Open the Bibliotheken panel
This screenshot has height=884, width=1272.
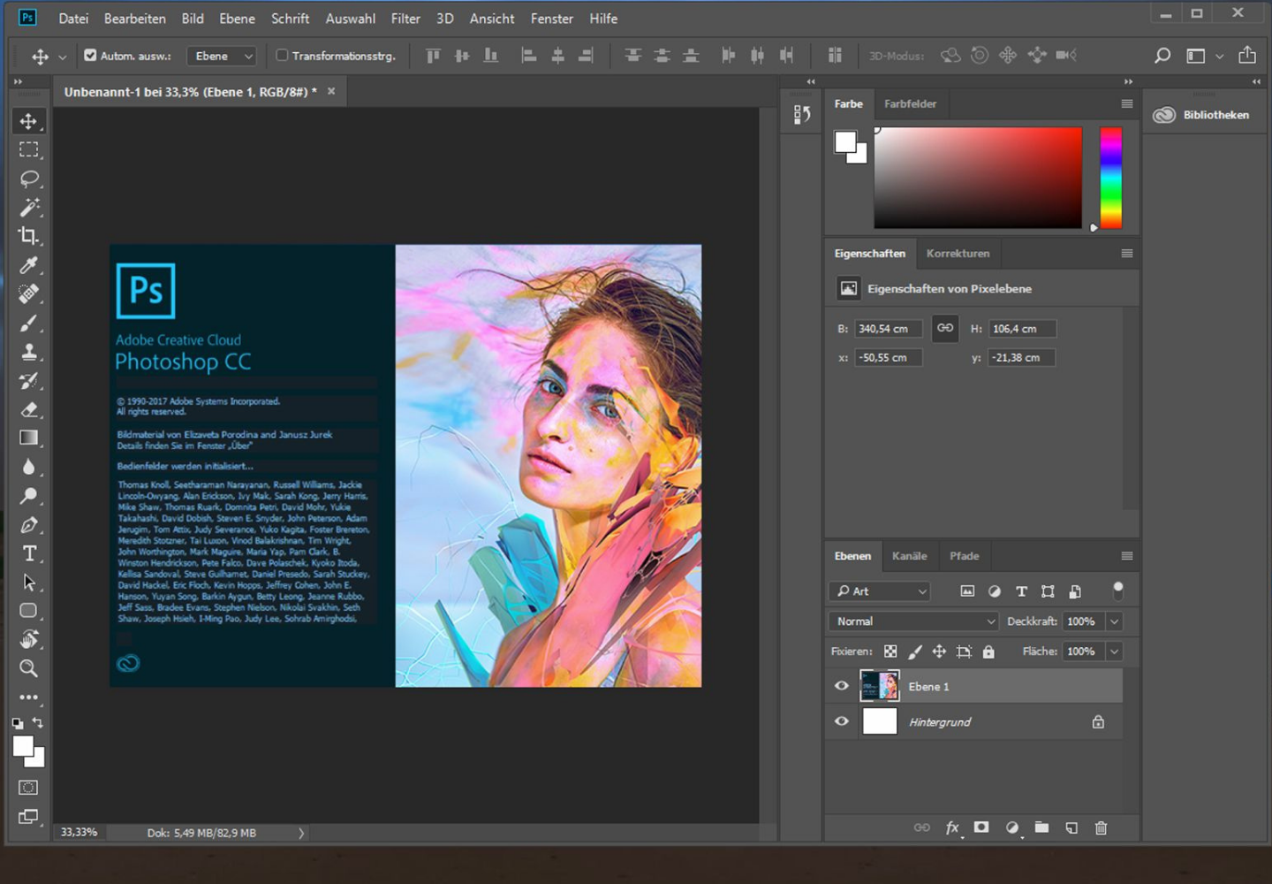point(1202,115)
